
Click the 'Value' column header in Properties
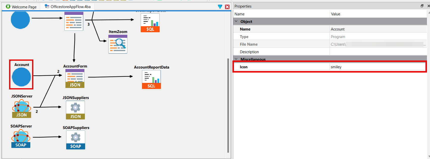click(x=336, y=14)
